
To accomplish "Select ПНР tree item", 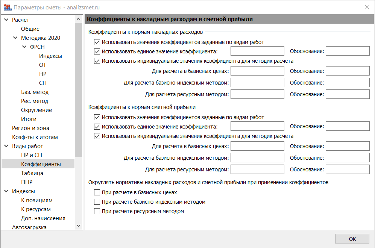I will point(27,182).
